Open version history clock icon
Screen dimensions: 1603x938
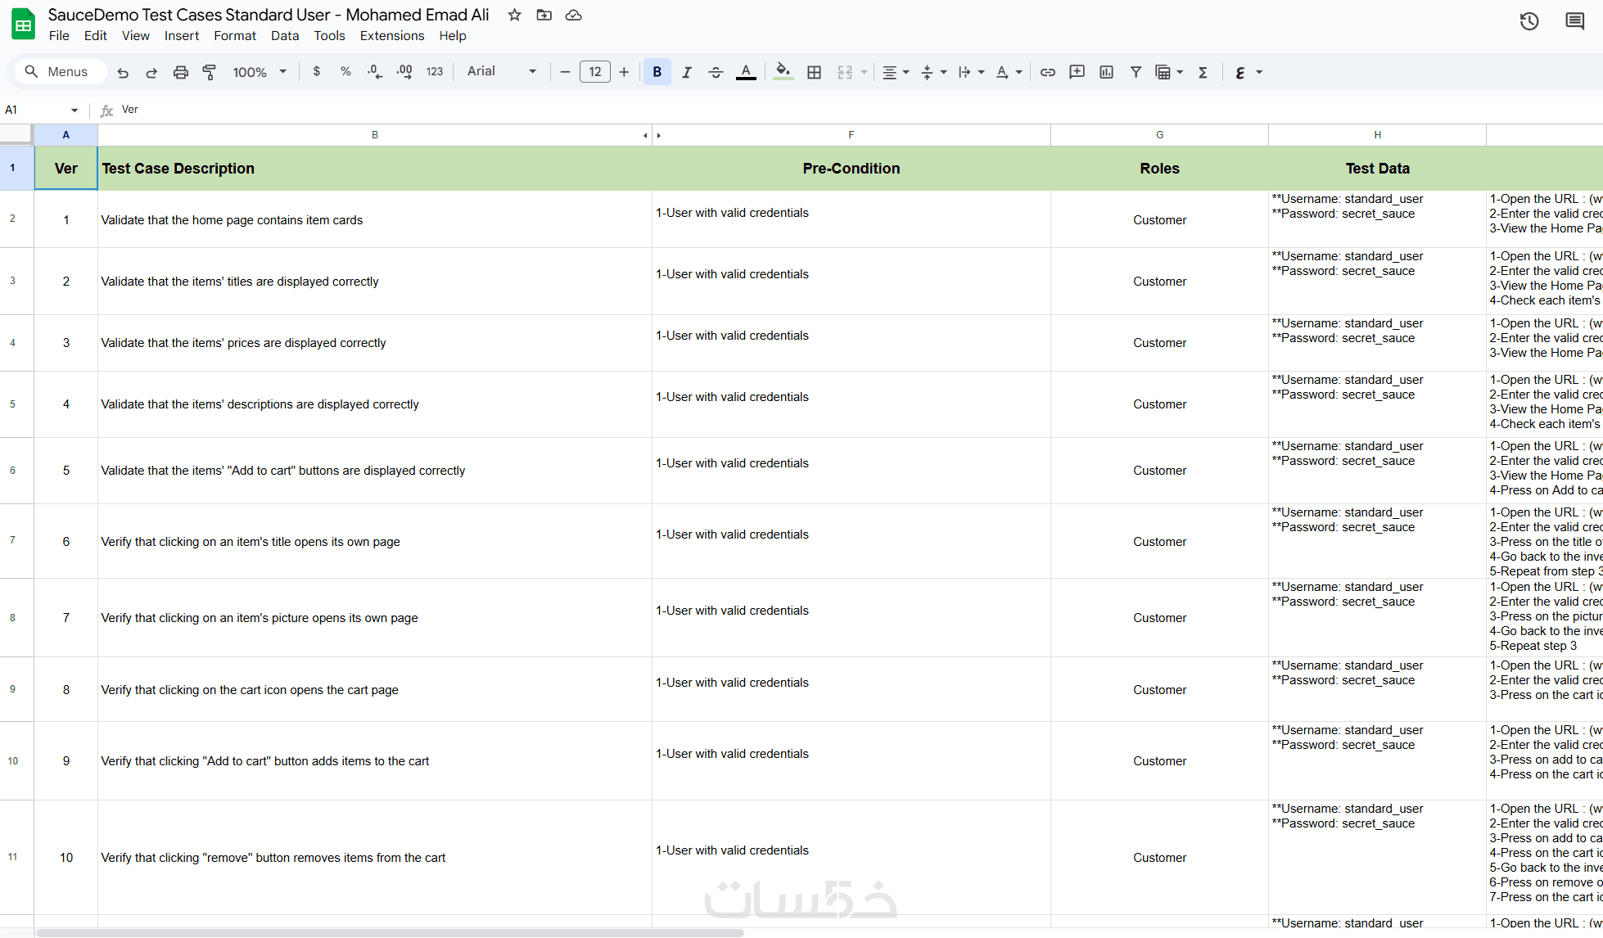tap(1528, 21)
